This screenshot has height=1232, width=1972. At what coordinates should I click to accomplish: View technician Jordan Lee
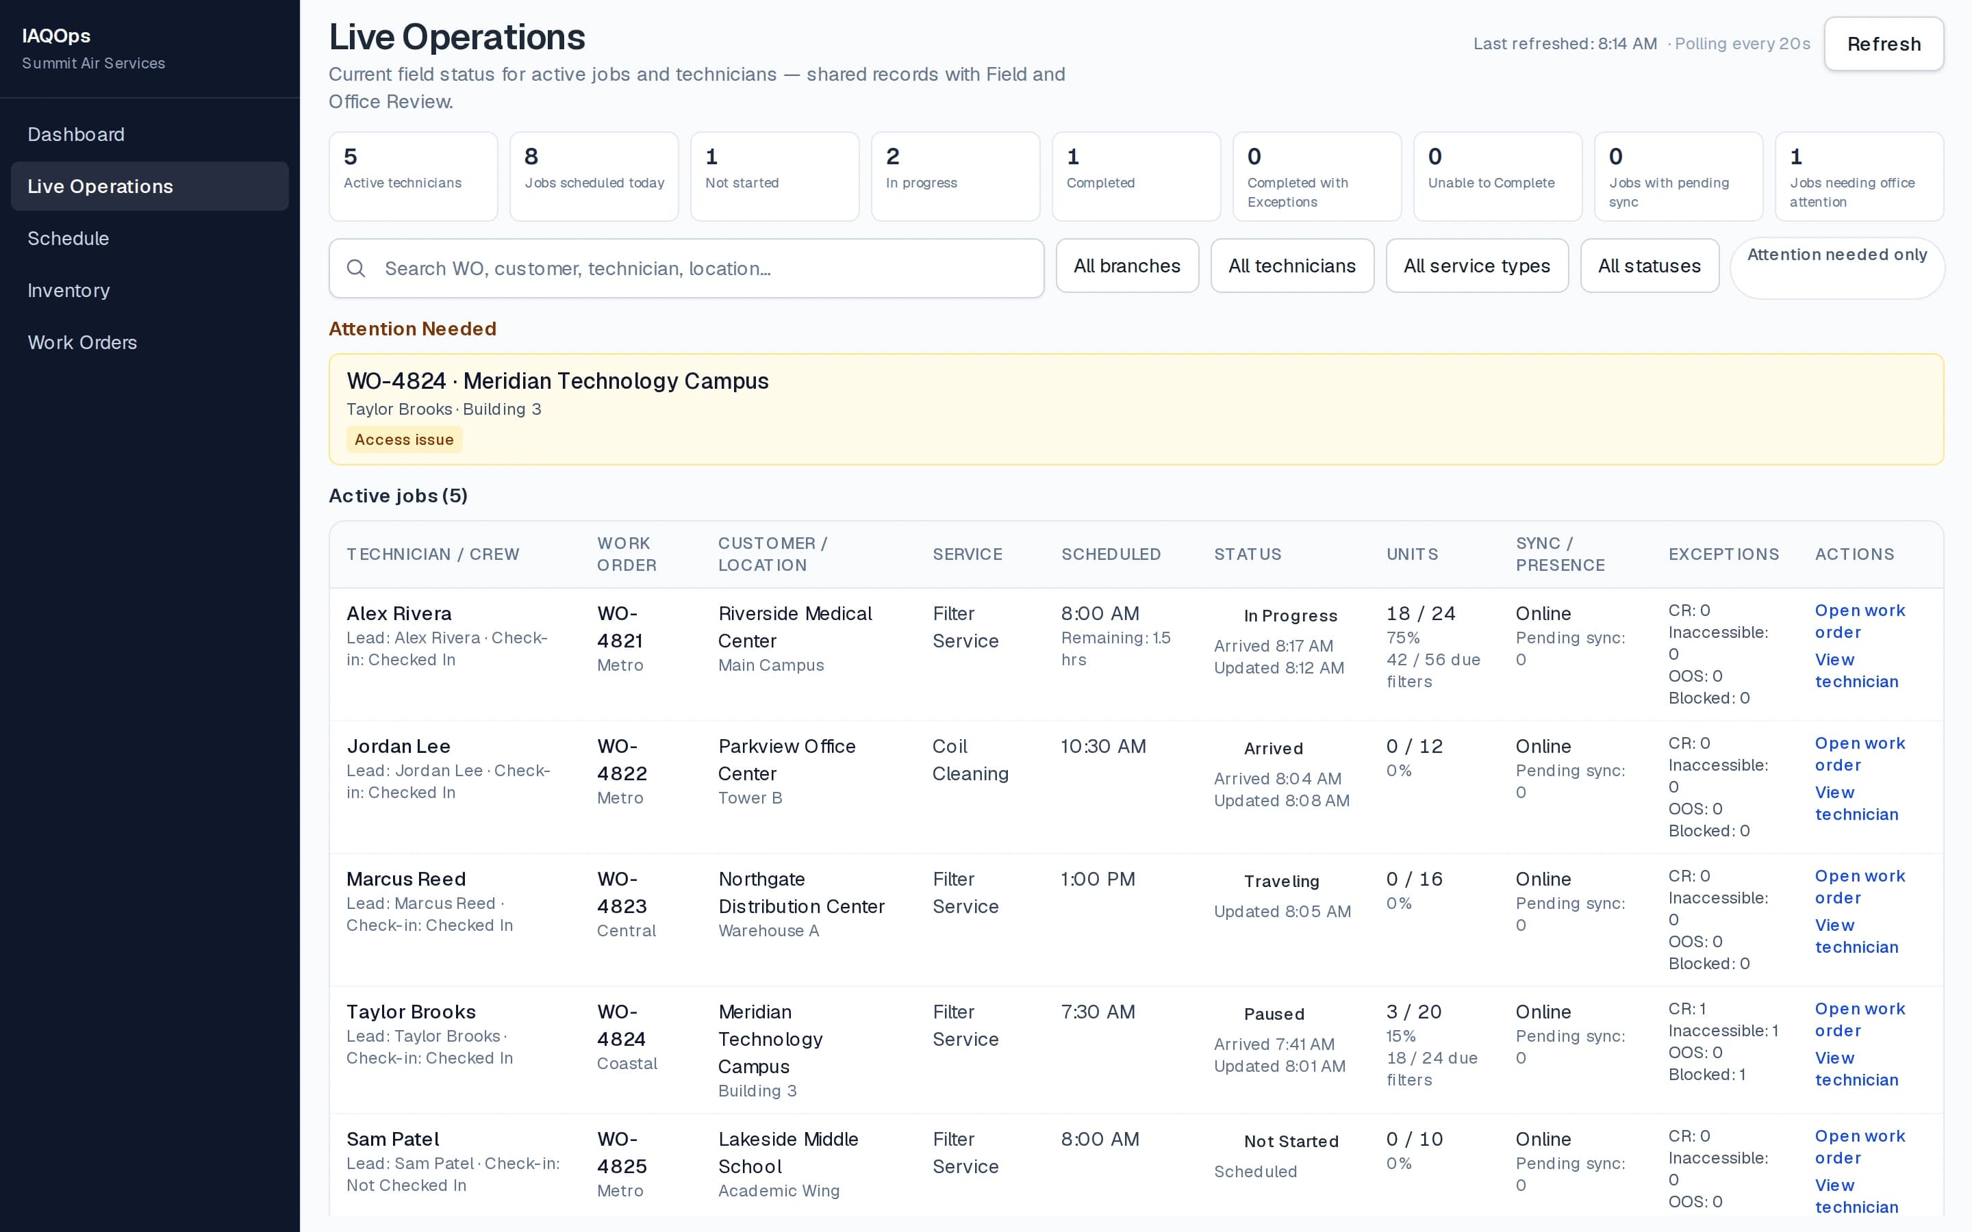tap(1856, 804)
